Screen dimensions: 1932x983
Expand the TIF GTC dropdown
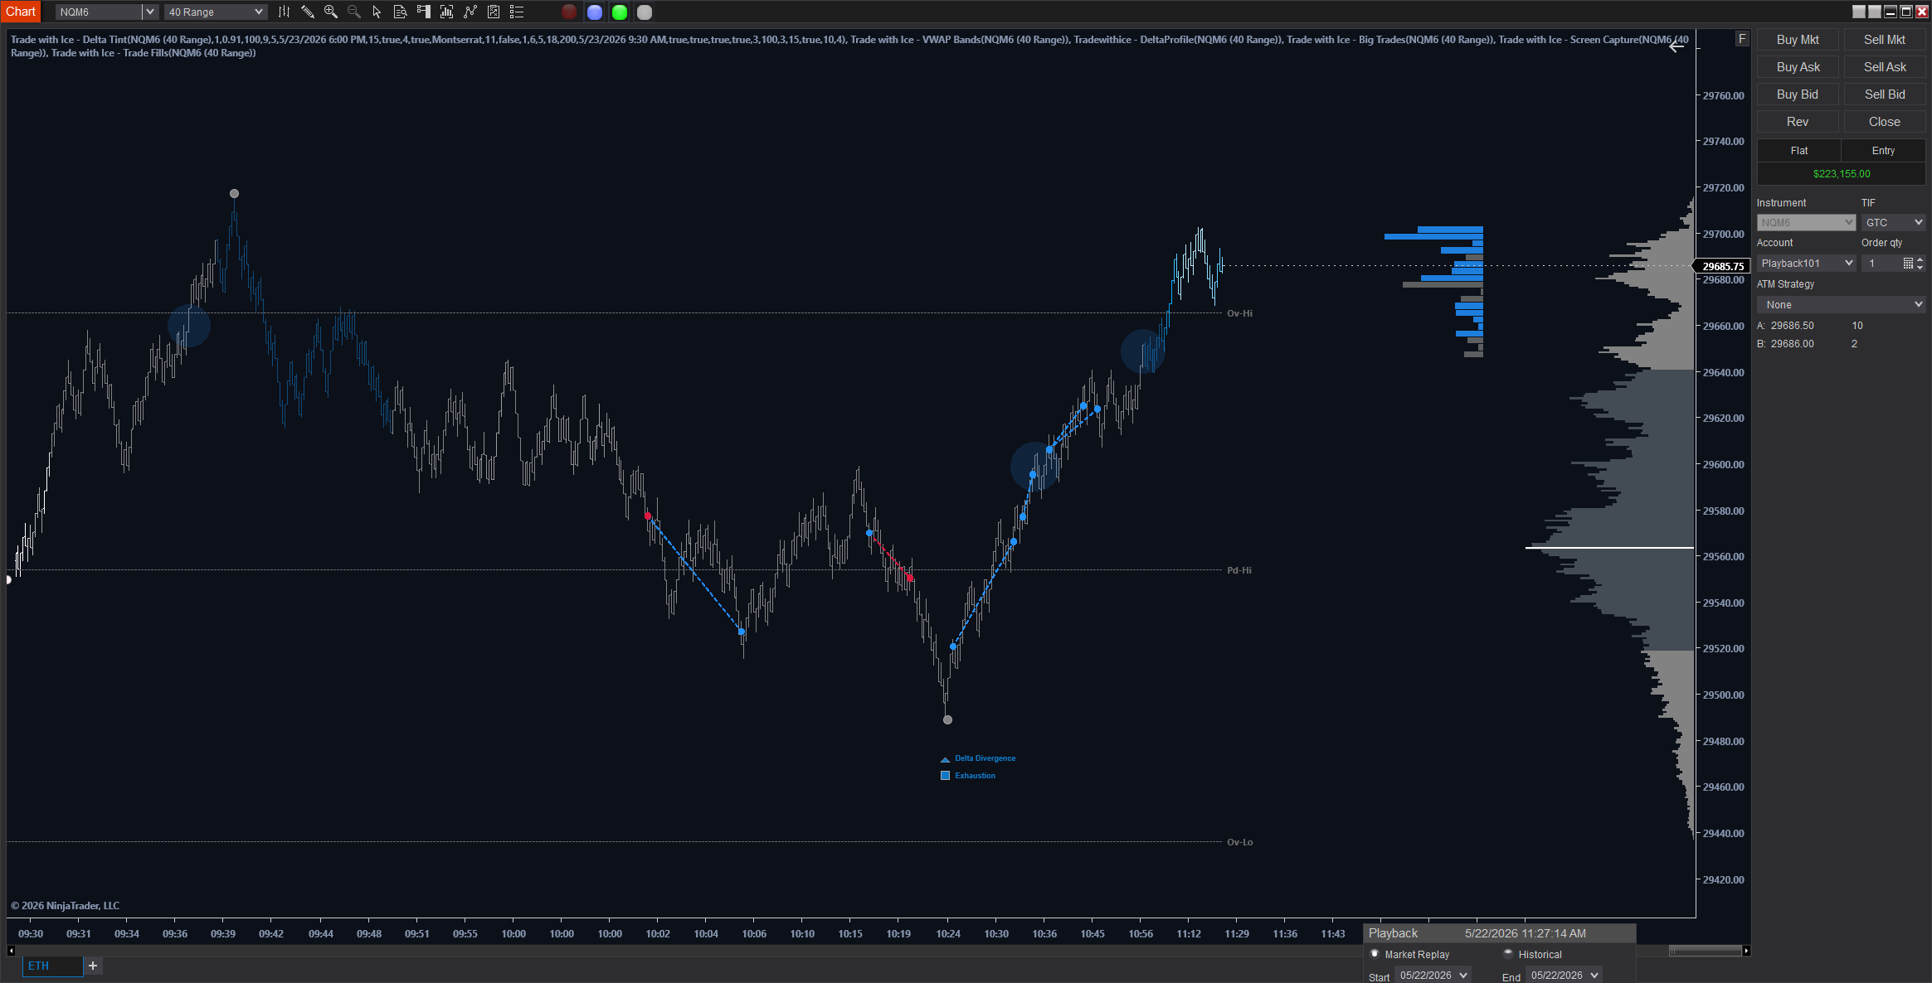(x=1893, y=222)
